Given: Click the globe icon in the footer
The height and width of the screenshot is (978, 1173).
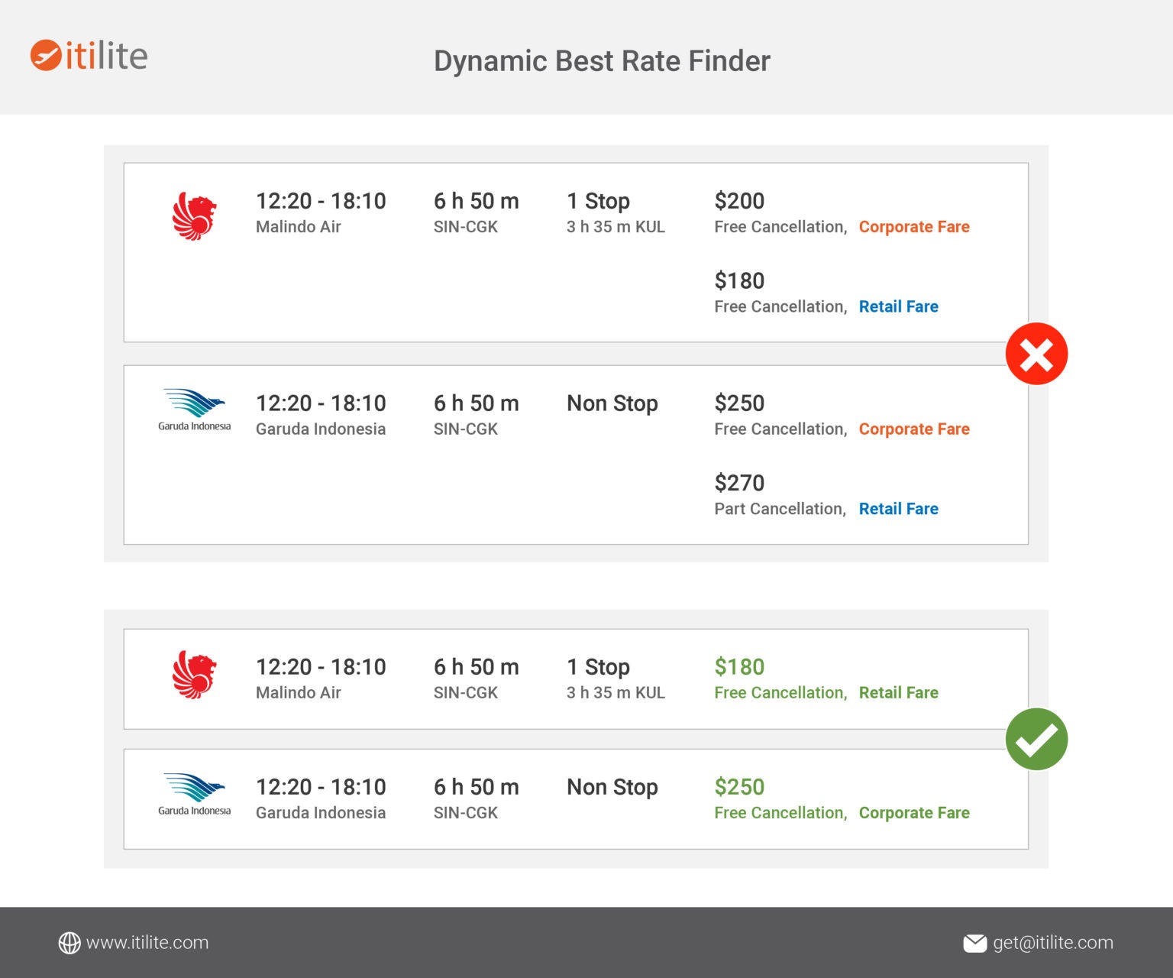Looking at the screenshot, I should tap(69, 942).
